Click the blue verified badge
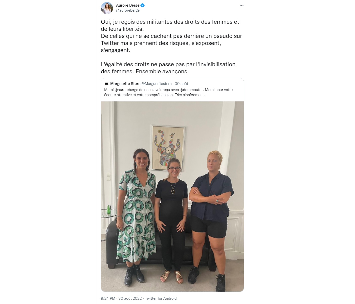Screen dimensions: 355x304 tap(143, 5)
